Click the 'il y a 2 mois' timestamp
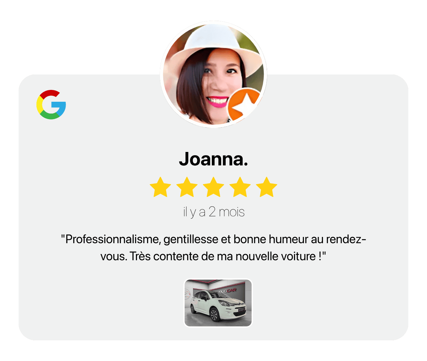Viewport: 427px width, 361px height. coord(214,212)
